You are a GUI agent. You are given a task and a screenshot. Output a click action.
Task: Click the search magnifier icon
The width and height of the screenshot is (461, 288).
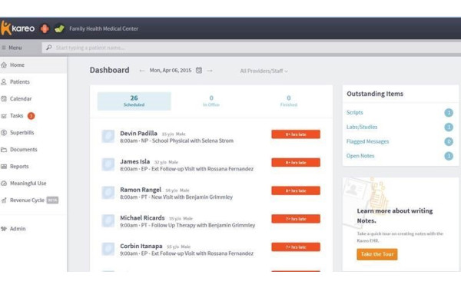click(49, 48)
